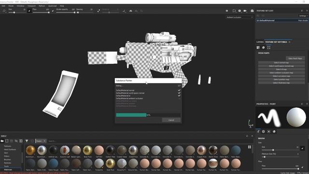Click the Main shader label

pyautogui.click(x=303, y=20)
